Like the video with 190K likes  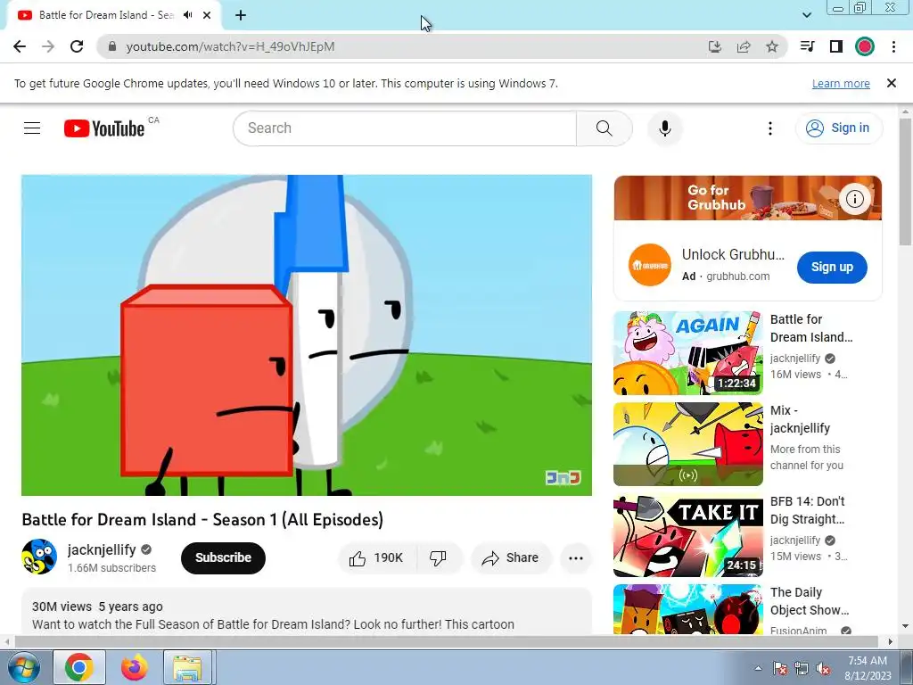(377, 558)
